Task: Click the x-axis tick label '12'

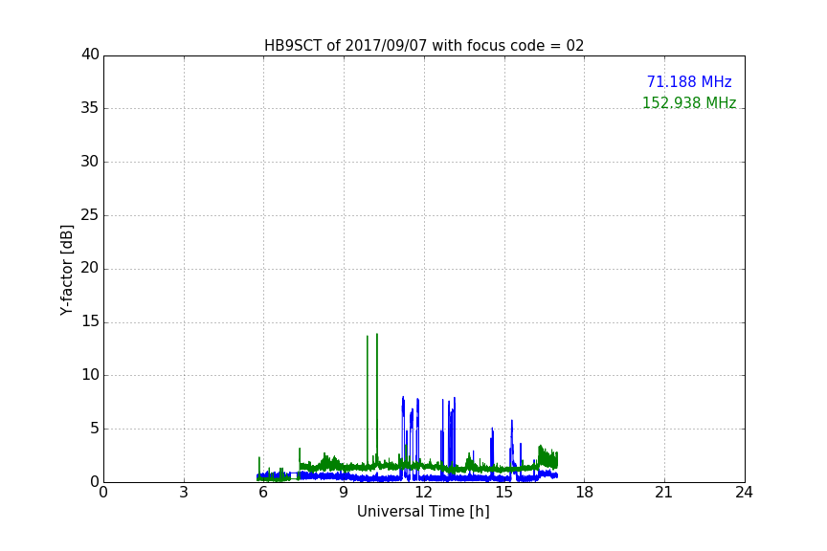Action: [x=423, y=493]
